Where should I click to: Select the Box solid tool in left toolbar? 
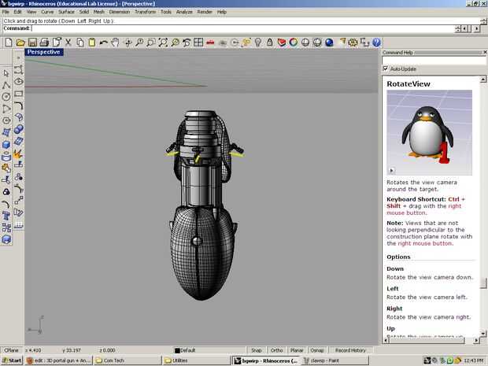(x=6, y=145)
